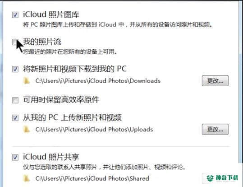Select the iCloud Photos\Downloads path text
The height and width of the screenshot is (187, 243).
(x=98, y=81)
